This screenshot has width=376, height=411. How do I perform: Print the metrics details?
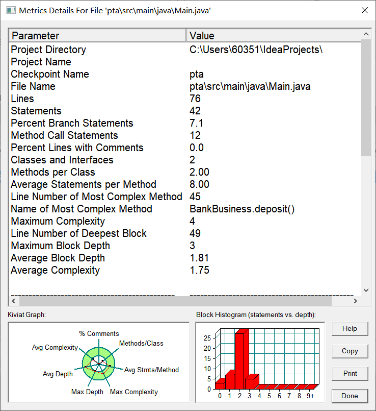point(350,374)
